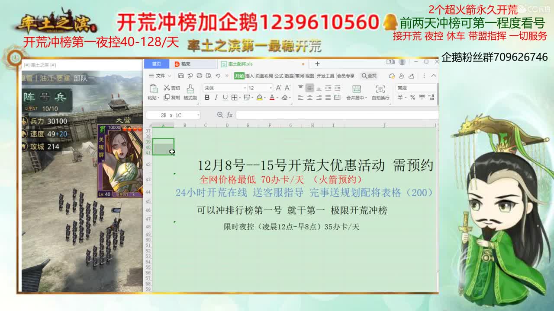Viewport: 554px width, 311px height.
Task: Open the 数据 Data tab
Action: pos(289,76)
